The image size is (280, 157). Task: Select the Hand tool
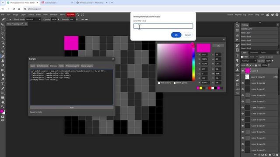(x=3, y=102)
